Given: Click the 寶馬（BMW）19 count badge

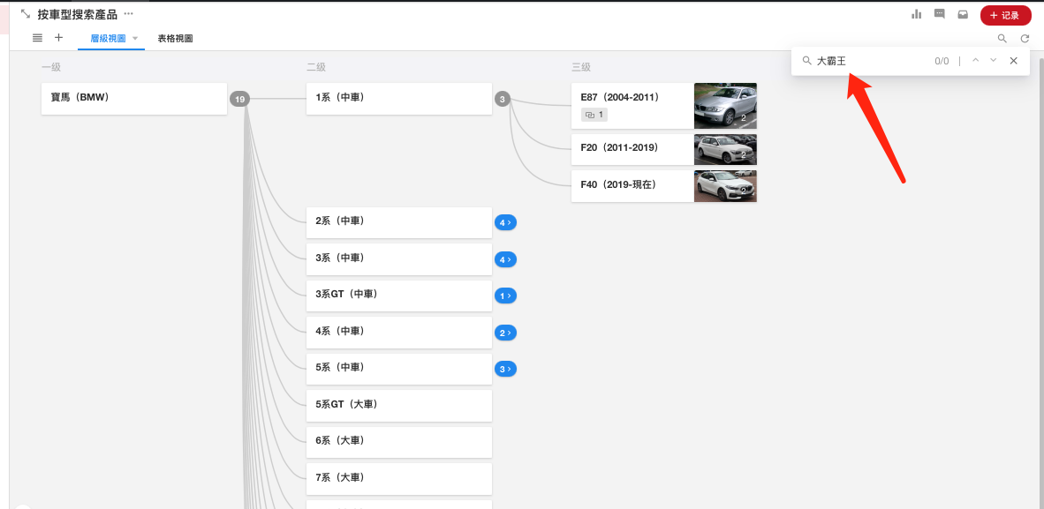Looking at the screenshot, I should coord(239,100).
